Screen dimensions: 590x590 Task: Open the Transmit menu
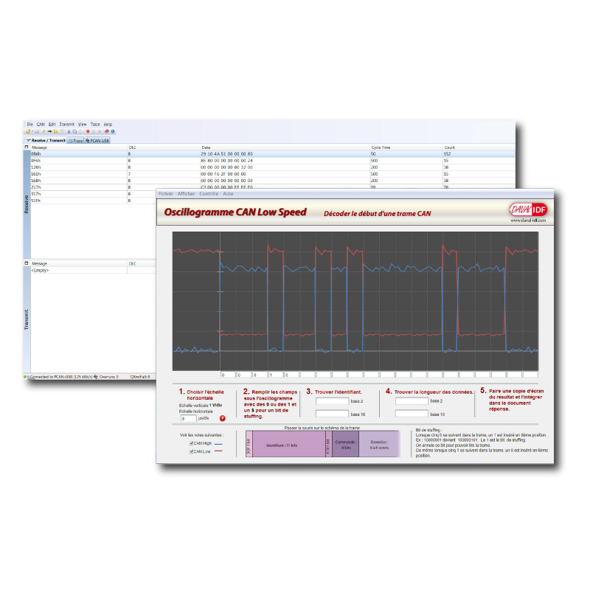coord(67,125)
